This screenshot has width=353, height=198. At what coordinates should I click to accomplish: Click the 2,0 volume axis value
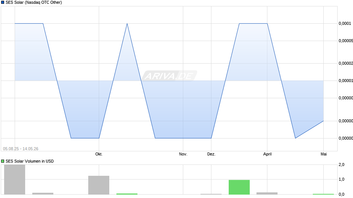[341, 165]
